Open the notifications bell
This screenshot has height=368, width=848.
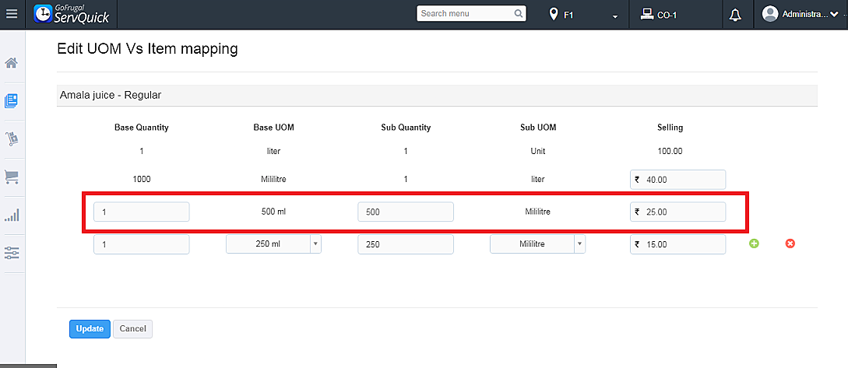(x=735, y=15)
